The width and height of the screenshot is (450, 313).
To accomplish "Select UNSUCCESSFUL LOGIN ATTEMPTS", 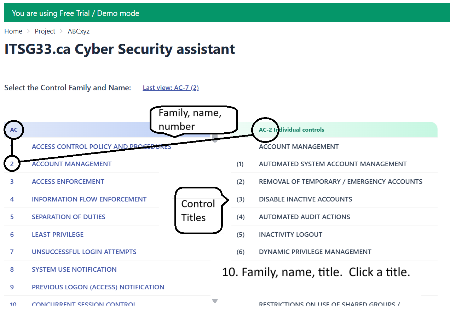I will click(x=84, y=252).
